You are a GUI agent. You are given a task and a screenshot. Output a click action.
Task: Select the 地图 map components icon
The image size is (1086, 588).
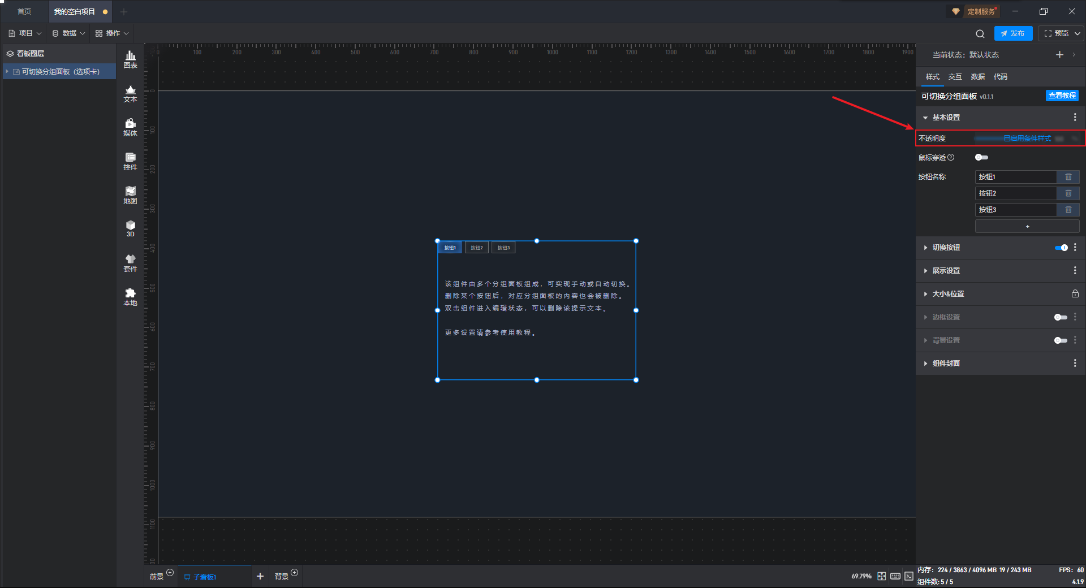coord(130,194)
